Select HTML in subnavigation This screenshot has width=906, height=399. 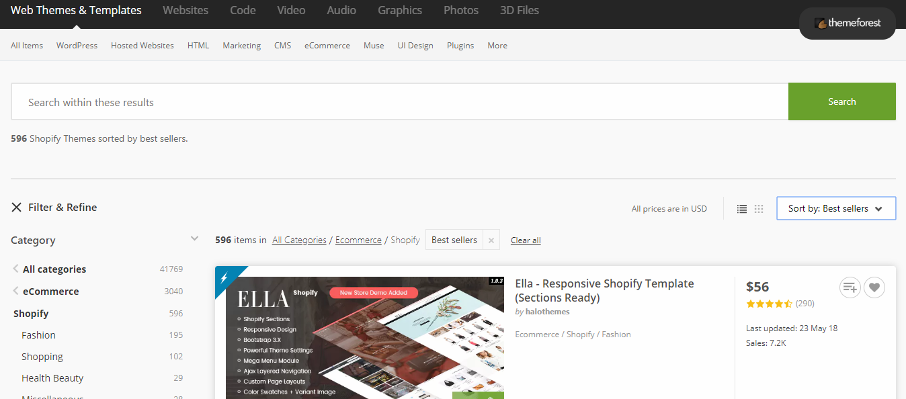(x=198, y=46)
